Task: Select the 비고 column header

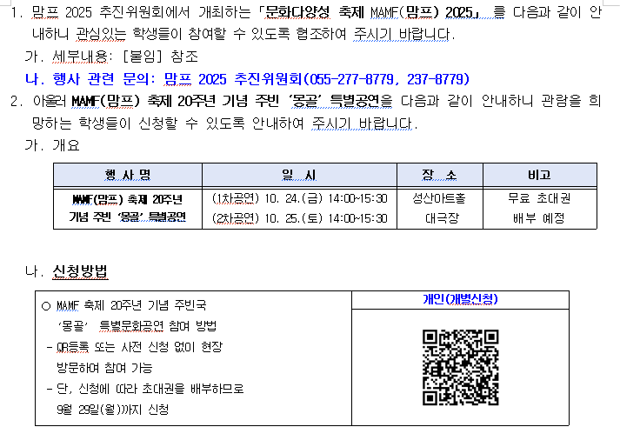Action: [539, 175]
